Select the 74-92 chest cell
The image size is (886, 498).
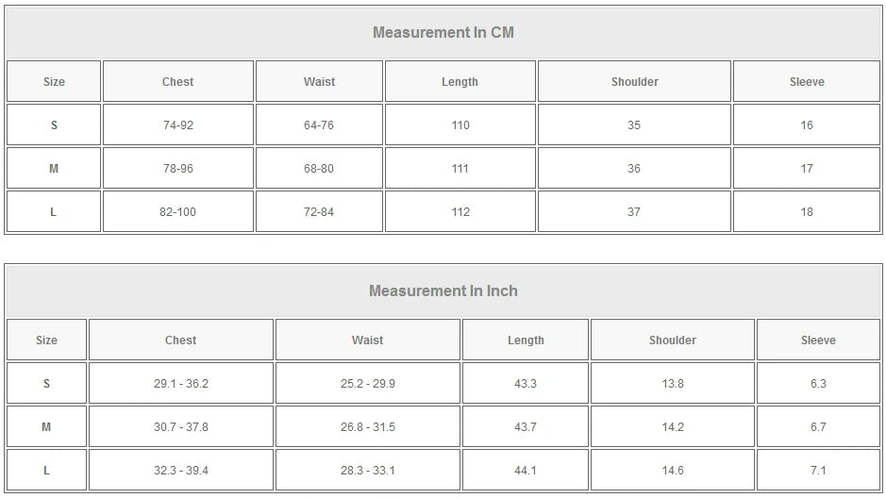pos(177,125)
